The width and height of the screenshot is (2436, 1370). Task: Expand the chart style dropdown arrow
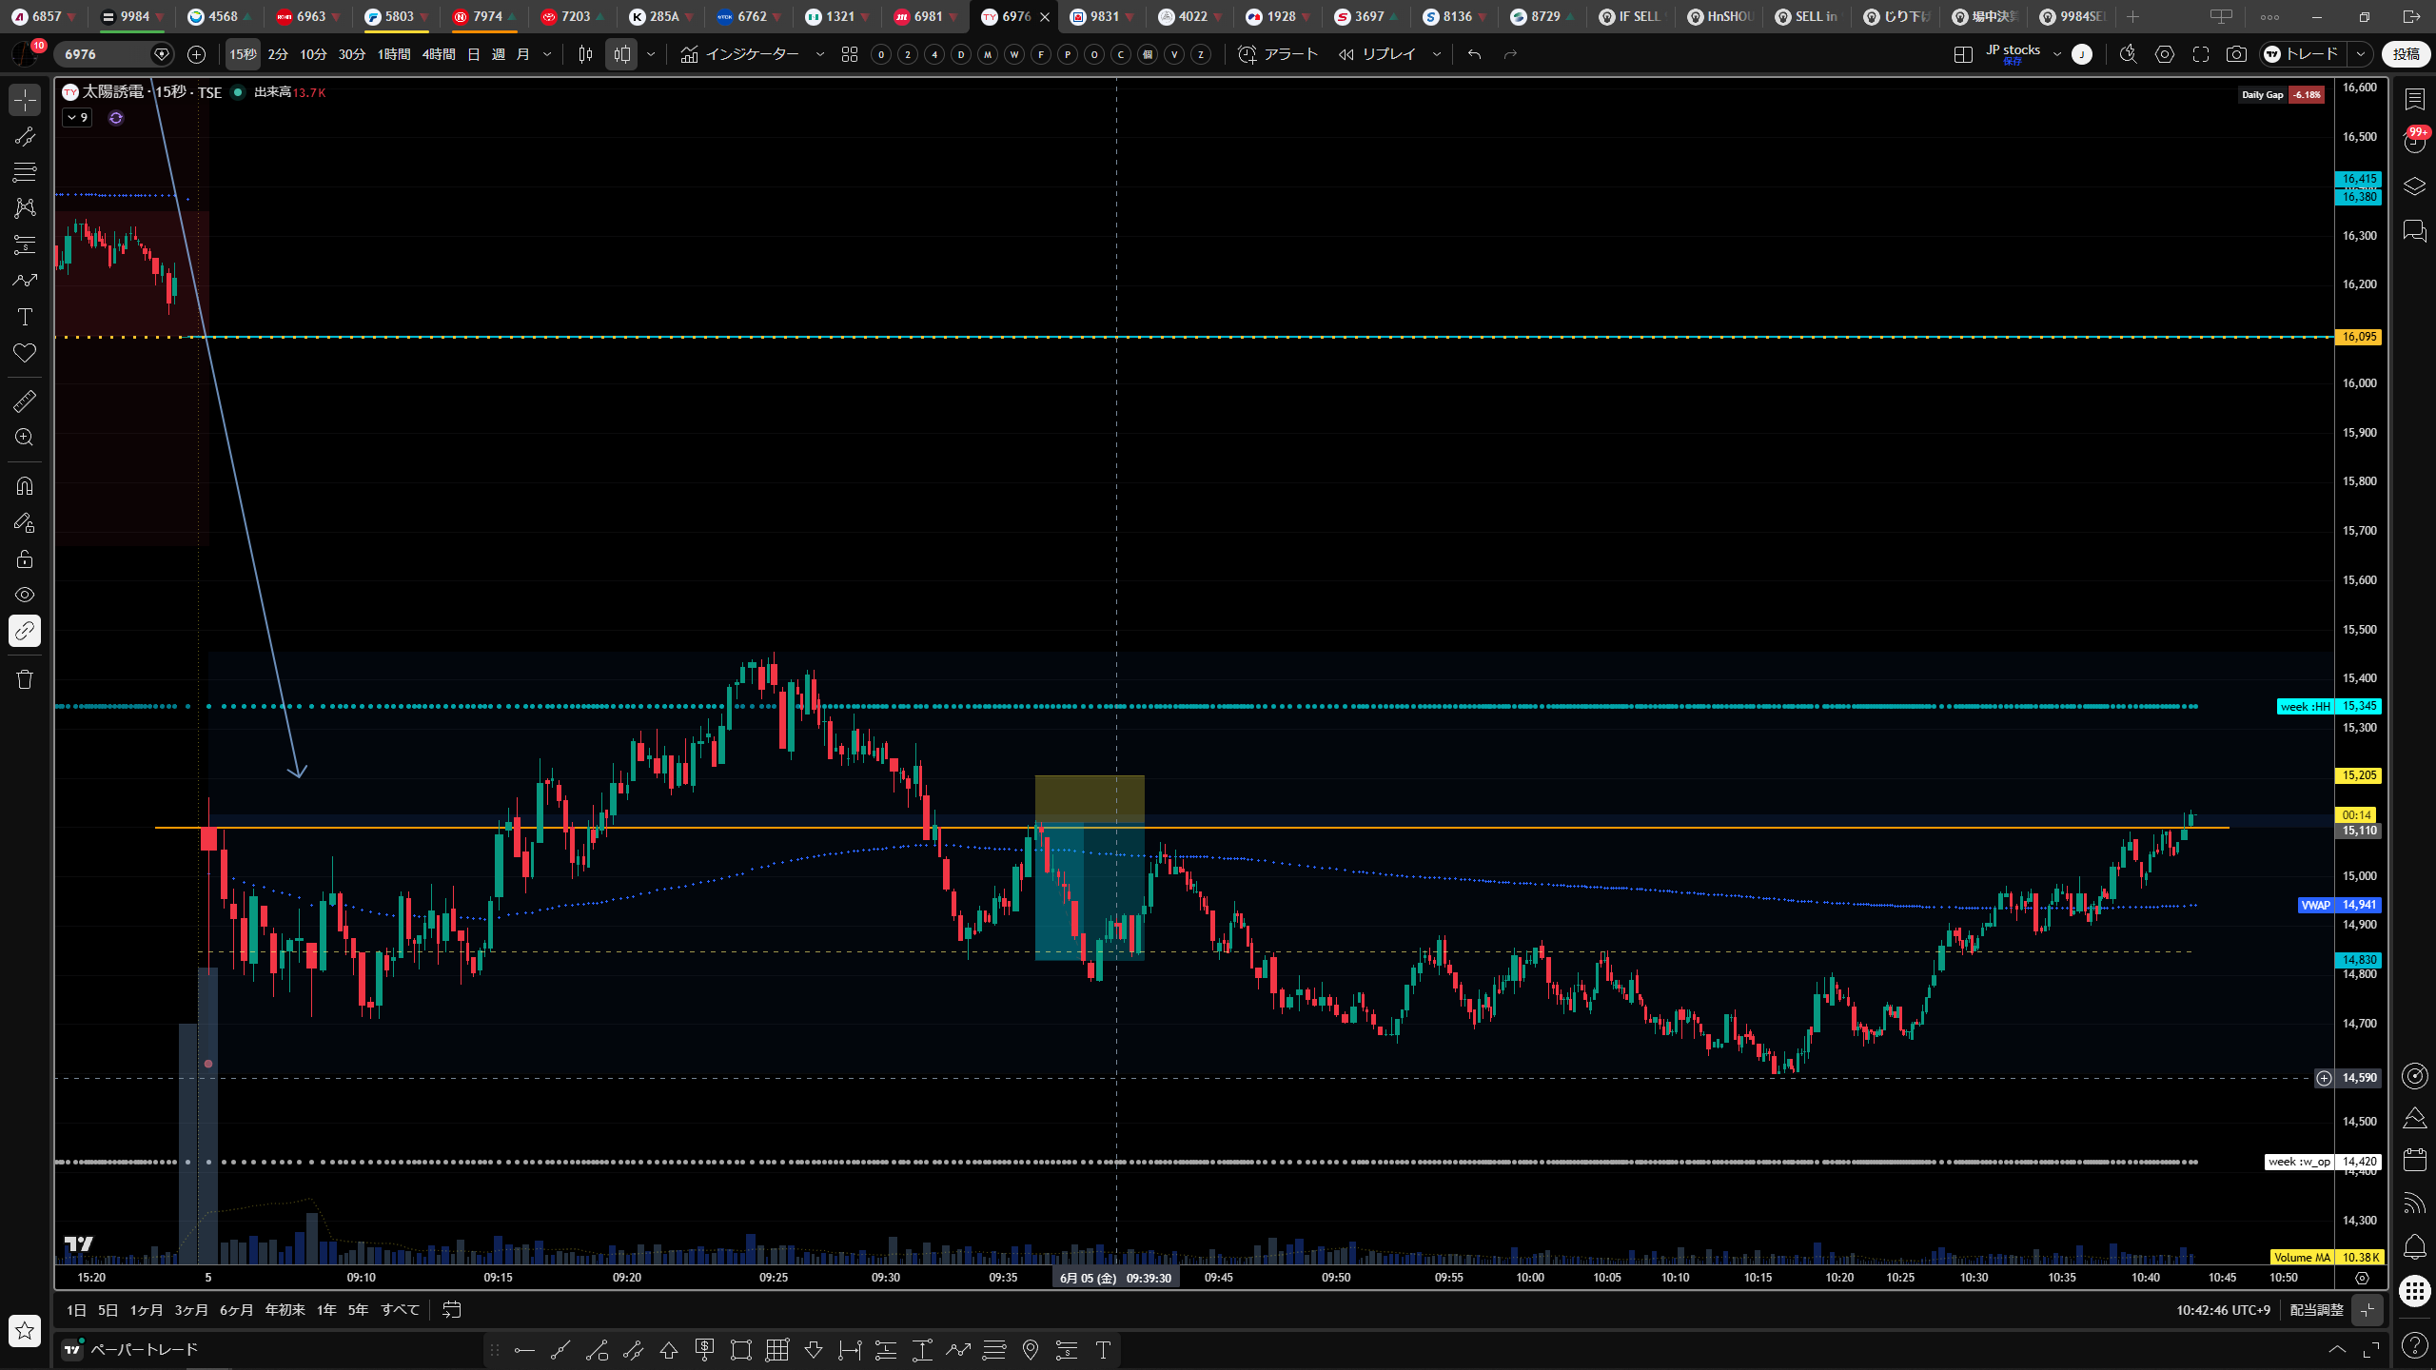click(651, 54)
